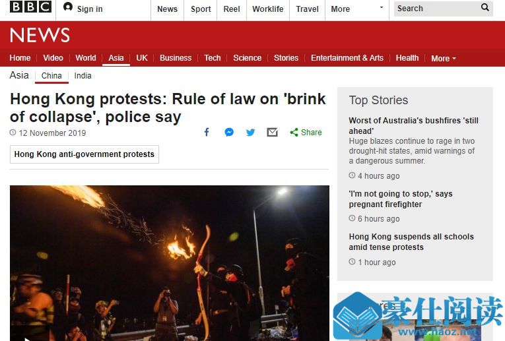Click the BBC logo
505x341 pixels.
click(x=30, y=7)
